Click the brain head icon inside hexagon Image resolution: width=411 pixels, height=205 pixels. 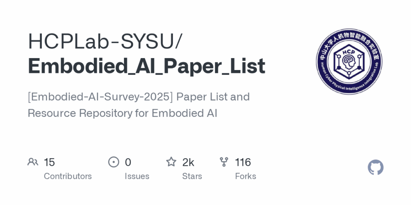tap(349, 63)
